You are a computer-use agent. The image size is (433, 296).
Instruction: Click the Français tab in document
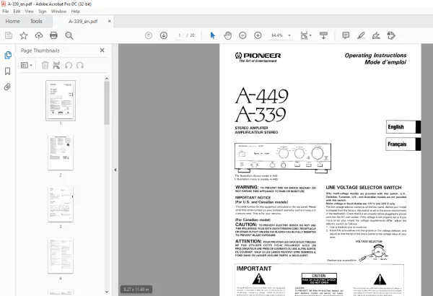coord(403,144)
